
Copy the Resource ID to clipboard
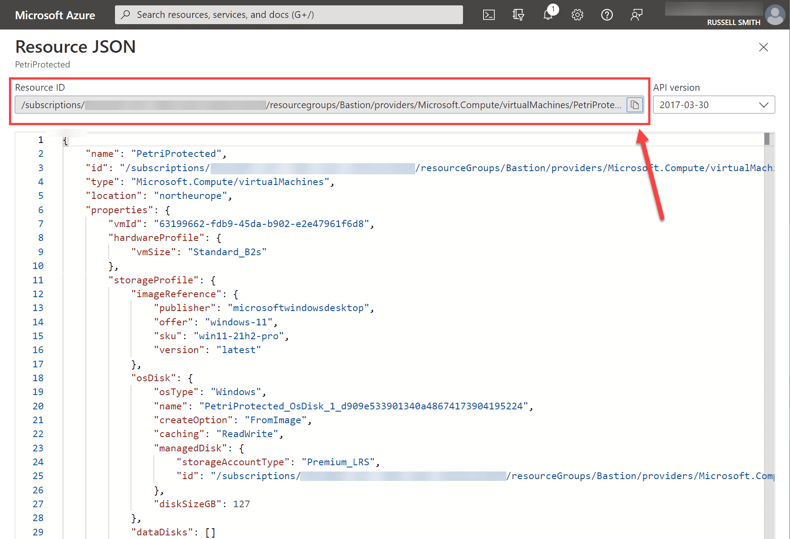click(x=635, y=105)
